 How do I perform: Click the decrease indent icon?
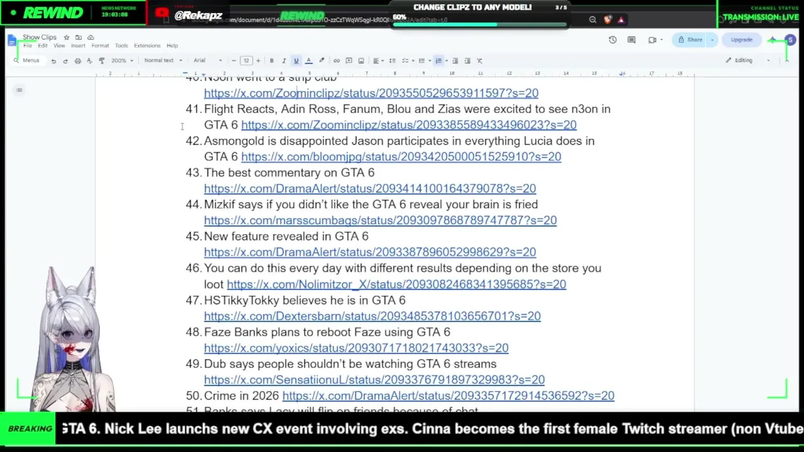[455, 61]
